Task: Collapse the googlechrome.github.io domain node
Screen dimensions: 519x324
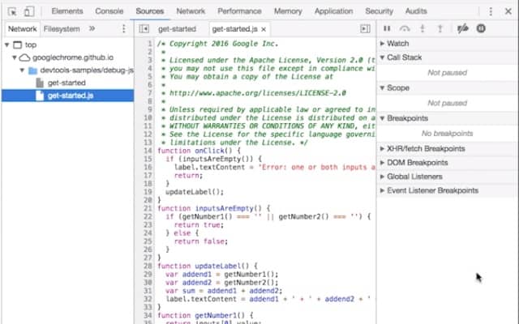Action: click(x=15, y=58)
